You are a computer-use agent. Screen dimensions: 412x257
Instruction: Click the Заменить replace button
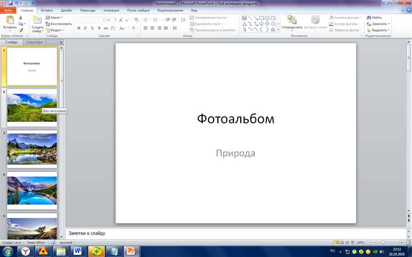pyautogui.click(x=378, y=24)
